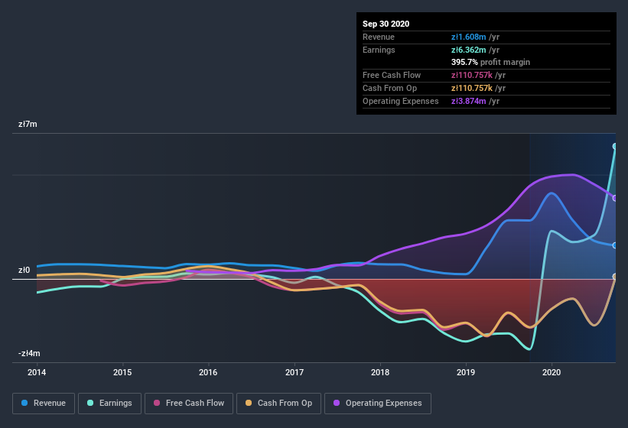Click the -zł4m y-axis label
This screenshot has height=428, width=628.
pos(29,353)
